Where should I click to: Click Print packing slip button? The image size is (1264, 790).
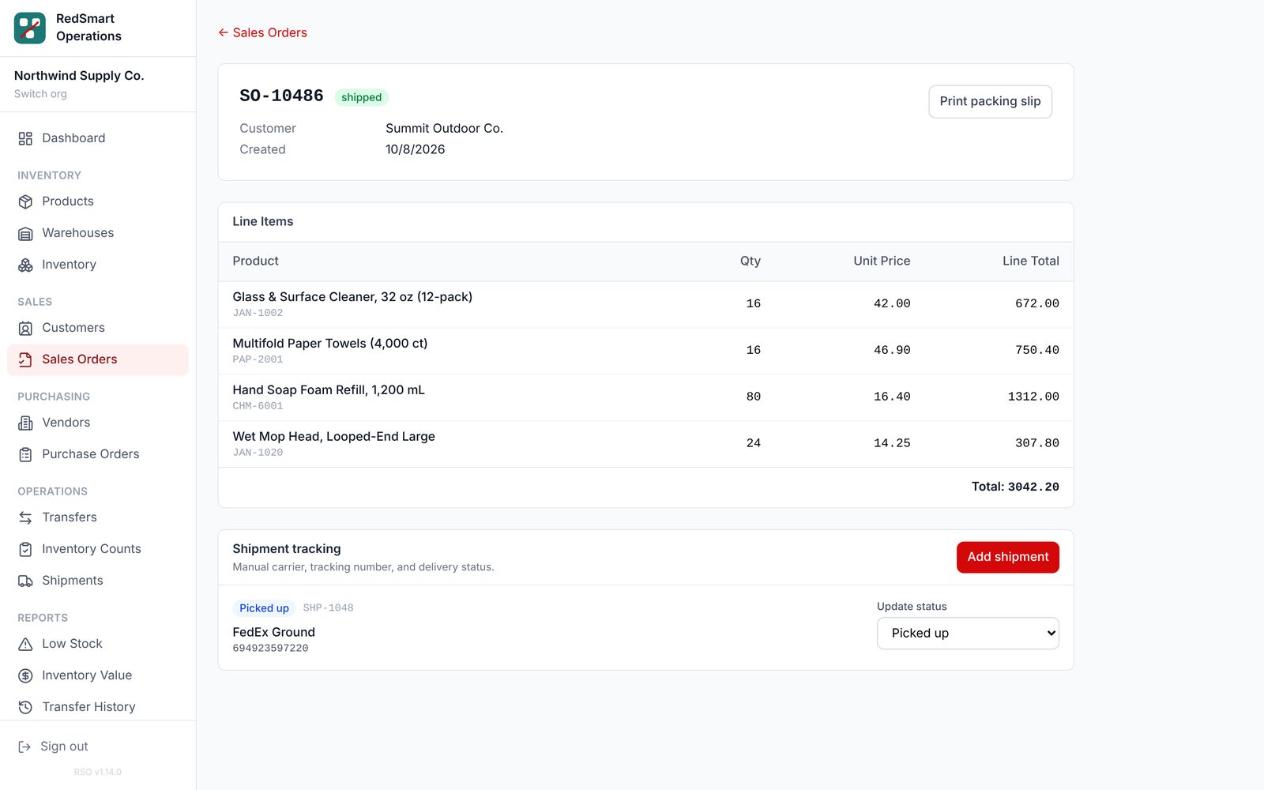click(x=990, y=101)
